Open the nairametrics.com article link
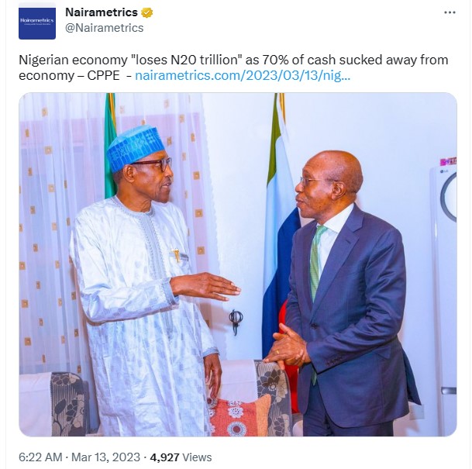472x469 pixels. pos(242,76)
